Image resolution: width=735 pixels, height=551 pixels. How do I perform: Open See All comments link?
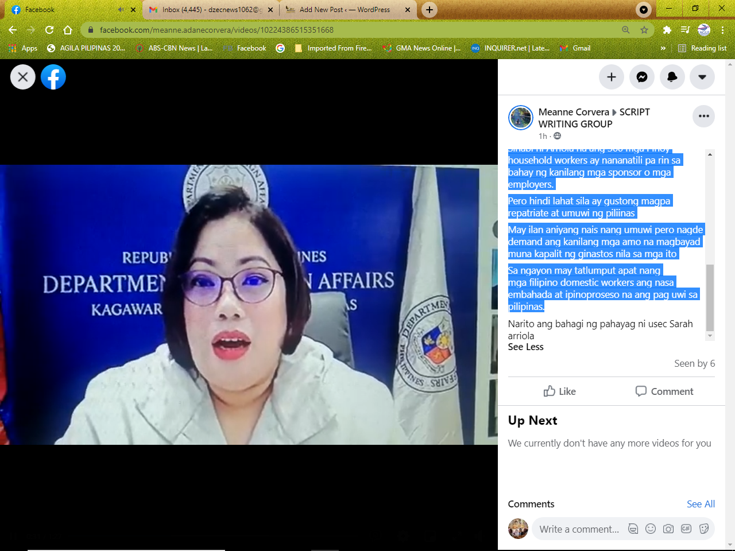coord(701,504)
